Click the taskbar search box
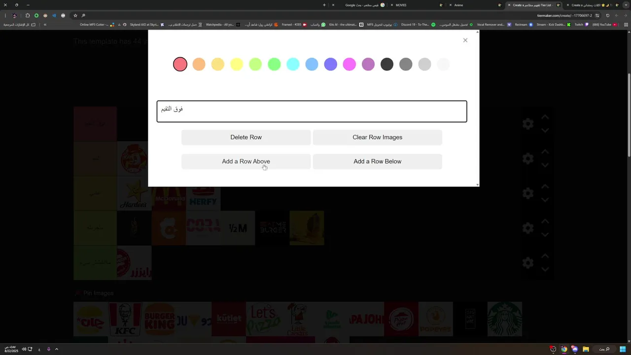 click(604, 349)
